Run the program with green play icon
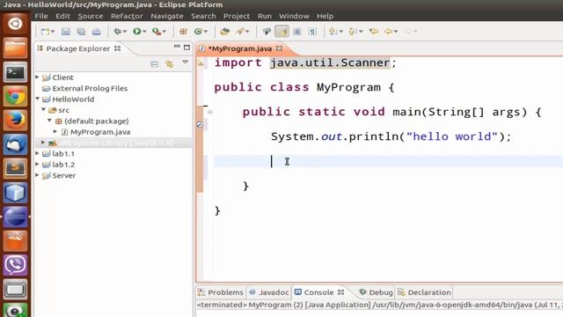Image resolution: width=563 pixels, height=317 pixels. [x=136, y=32]
